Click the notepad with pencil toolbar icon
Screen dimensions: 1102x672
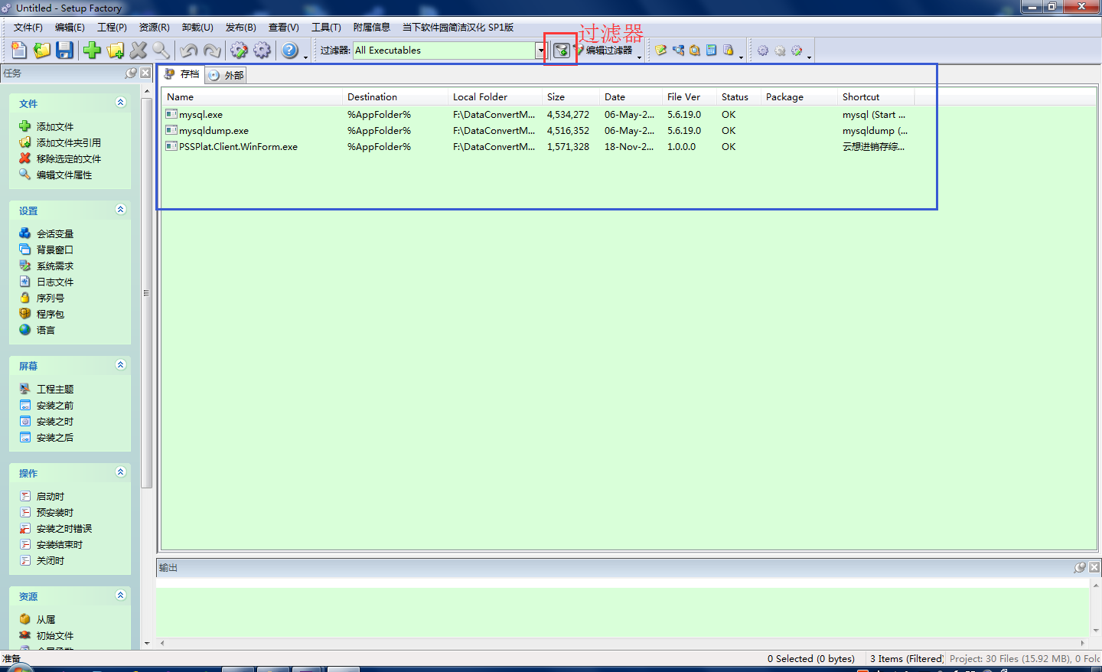[660, 51]
